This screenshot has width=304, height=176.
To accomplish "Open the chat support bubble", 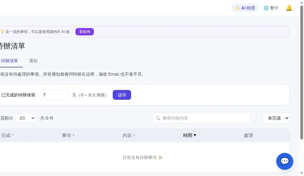I will pos(285,161).
